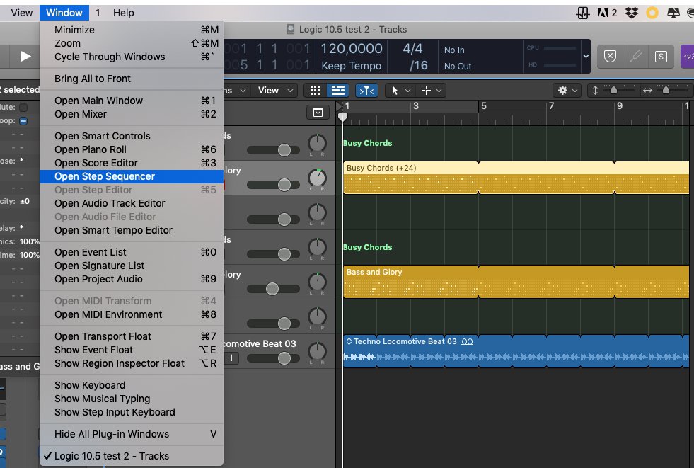This screenshot has height=468, width=694.
Task: Open the pointer tool dropdown
Action: [x=400, y=91]
